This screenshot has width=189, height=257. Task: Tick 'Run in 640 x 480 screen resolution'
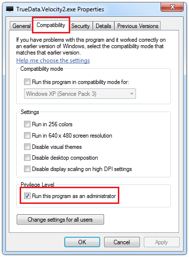click(x=27, y=136)
